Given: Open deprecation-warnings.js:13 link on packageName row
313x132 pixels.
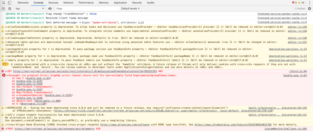Looking at the screenshot, I should (x=288, y=56).
